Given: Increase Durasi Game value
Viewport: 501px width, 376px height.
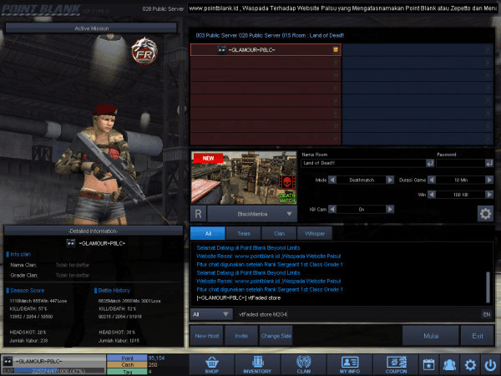Looking at the screenshot, I should pyautogui.click(x=489, y=180).
